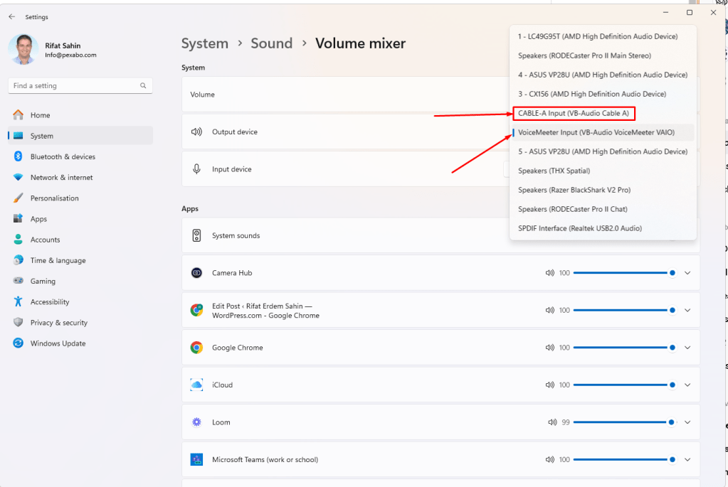Select VoiceMeeter Input VAIO device
The image size is (728, 487).
pos(603,132)
